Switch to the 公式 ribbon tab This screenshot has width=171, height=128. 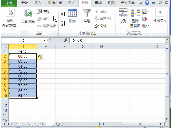[x=72, y=3]
